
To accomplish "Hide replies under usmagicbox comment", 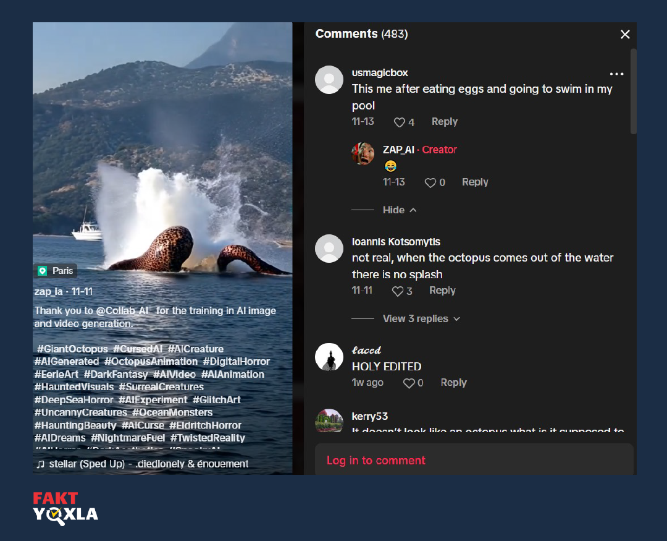I will click(x=400, y=210).
